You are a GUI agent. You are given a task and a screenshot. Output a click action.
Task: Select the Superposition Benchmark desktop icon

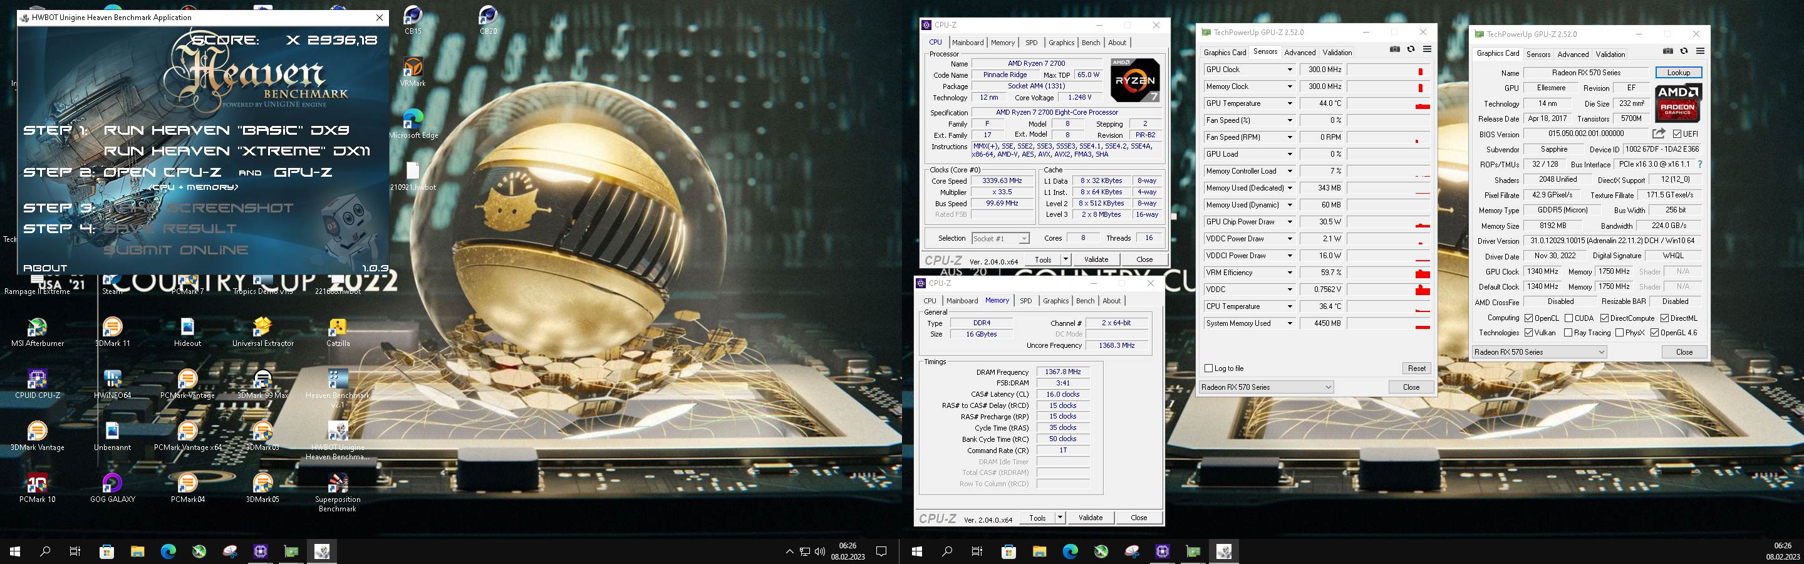pyautogui.click(x=338, y=493)
